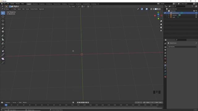The width and height of the screenshot is (198, 111).
Task: Open the Global transform orientation dropdown
Action: pyautogui.click(x=73, y=6)
